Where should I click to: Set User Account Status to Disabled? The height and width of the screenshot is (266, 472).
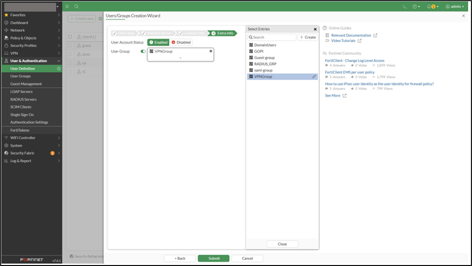pyautogui.click(x=181, y=42)
